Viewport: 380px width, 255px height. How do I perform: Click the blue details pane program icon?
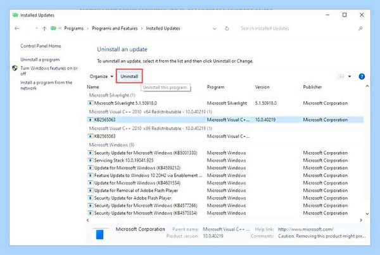(x=99, y=235)
